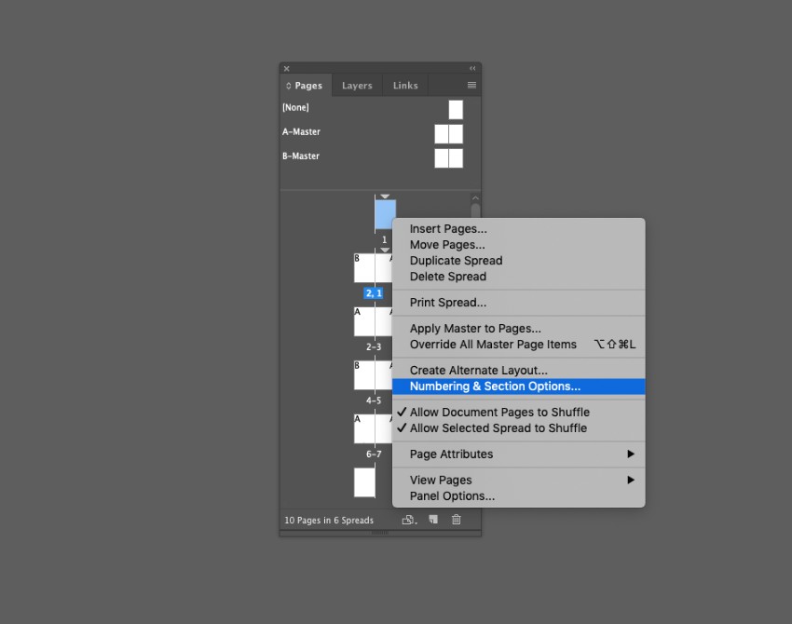Select the highlighted page 1 thumbnail
This screenshot has width=792, height=624.
click(x=385, y=214)
